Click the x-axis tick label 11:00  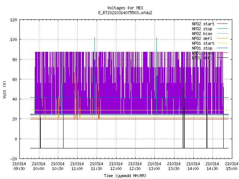point(77,169)
